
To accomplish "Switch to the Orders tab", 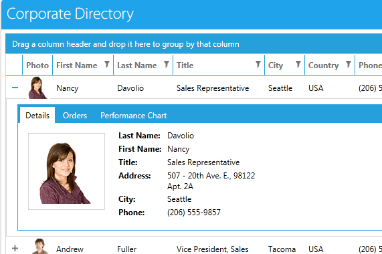I will click(75, 116).
